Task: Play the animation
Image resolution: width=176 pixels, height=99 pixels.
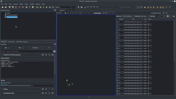Action: click(x=43, y=7)
